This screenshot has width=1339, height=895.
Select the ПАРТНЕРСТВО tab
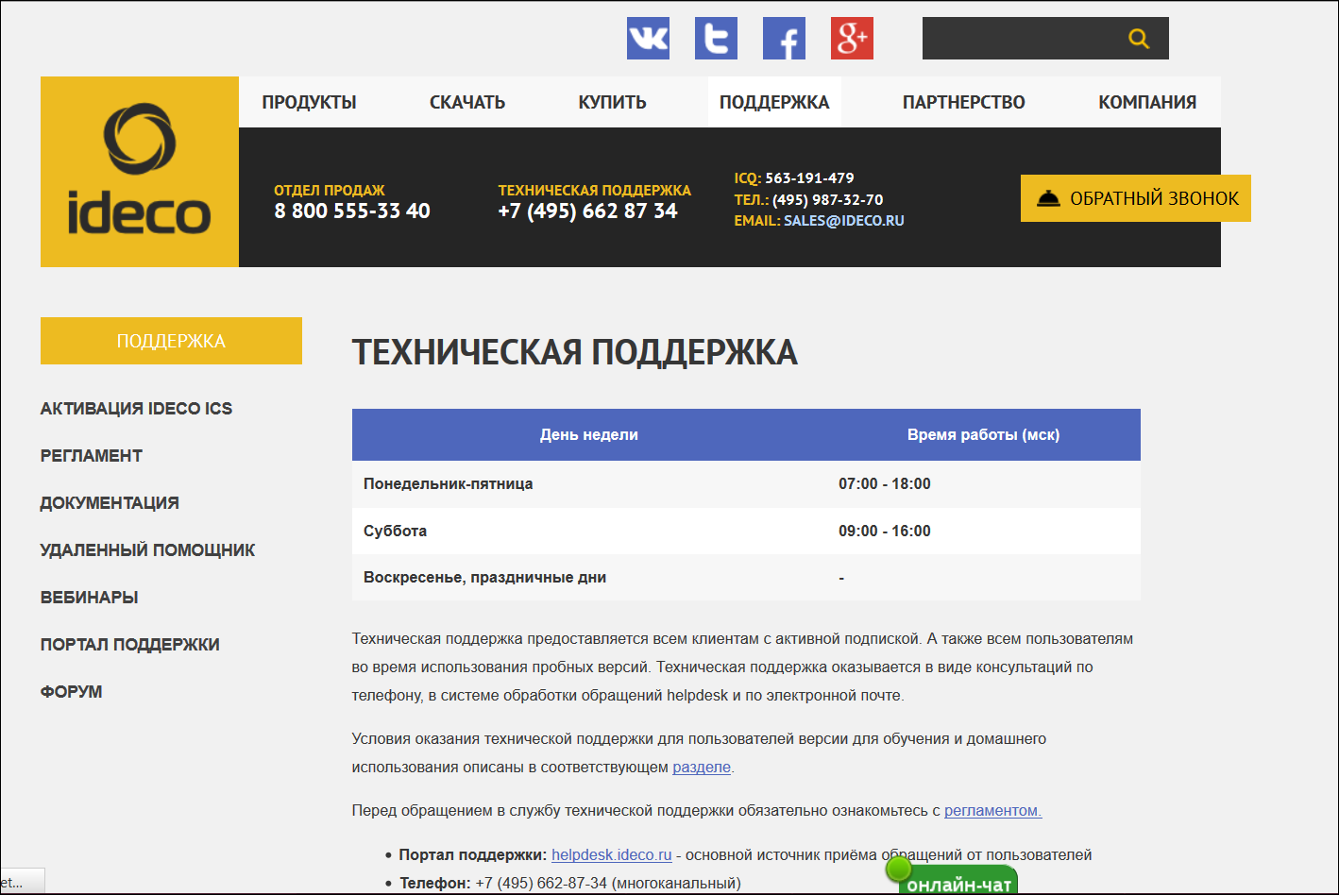(x=963, y=101)
